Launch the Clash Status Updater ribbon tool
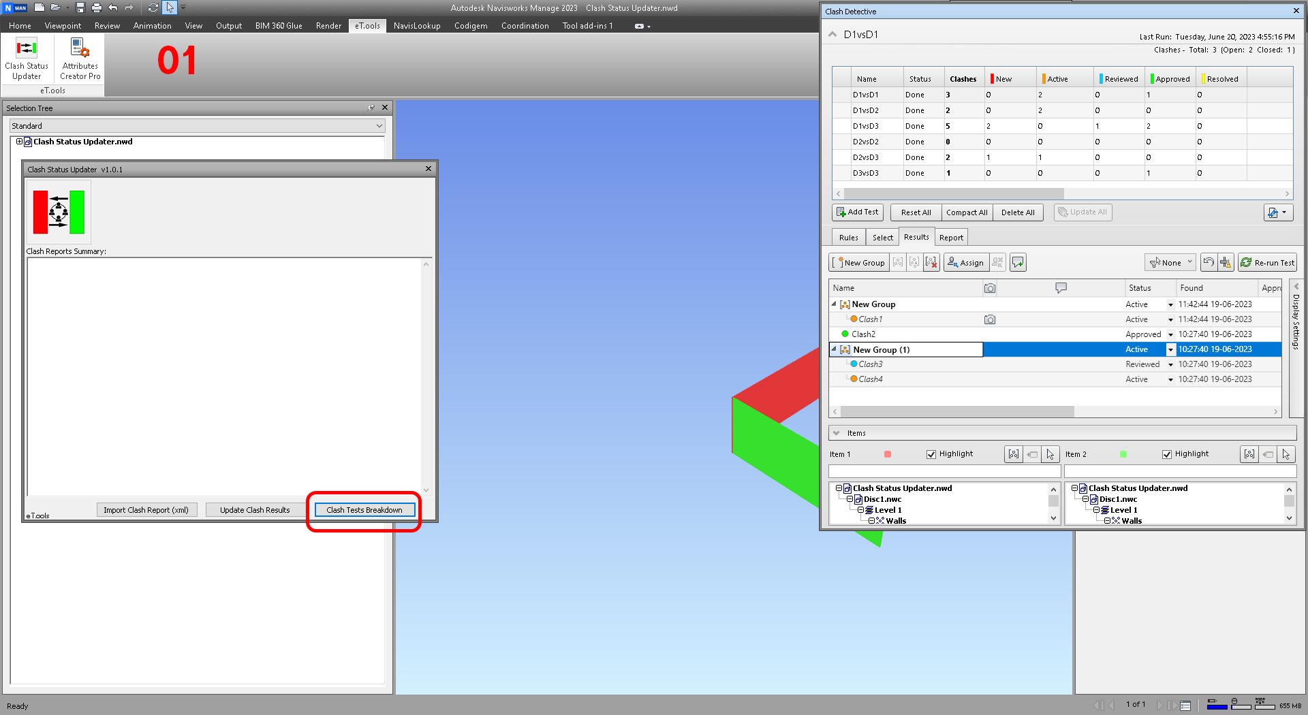This screenshot has width=1308, height=715. 27,59
